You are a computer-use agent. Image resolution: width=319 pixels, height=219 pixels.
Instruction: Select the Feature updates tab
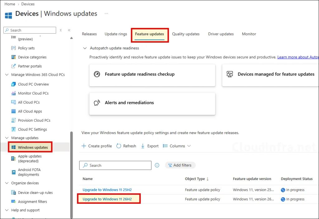(150, 34)
